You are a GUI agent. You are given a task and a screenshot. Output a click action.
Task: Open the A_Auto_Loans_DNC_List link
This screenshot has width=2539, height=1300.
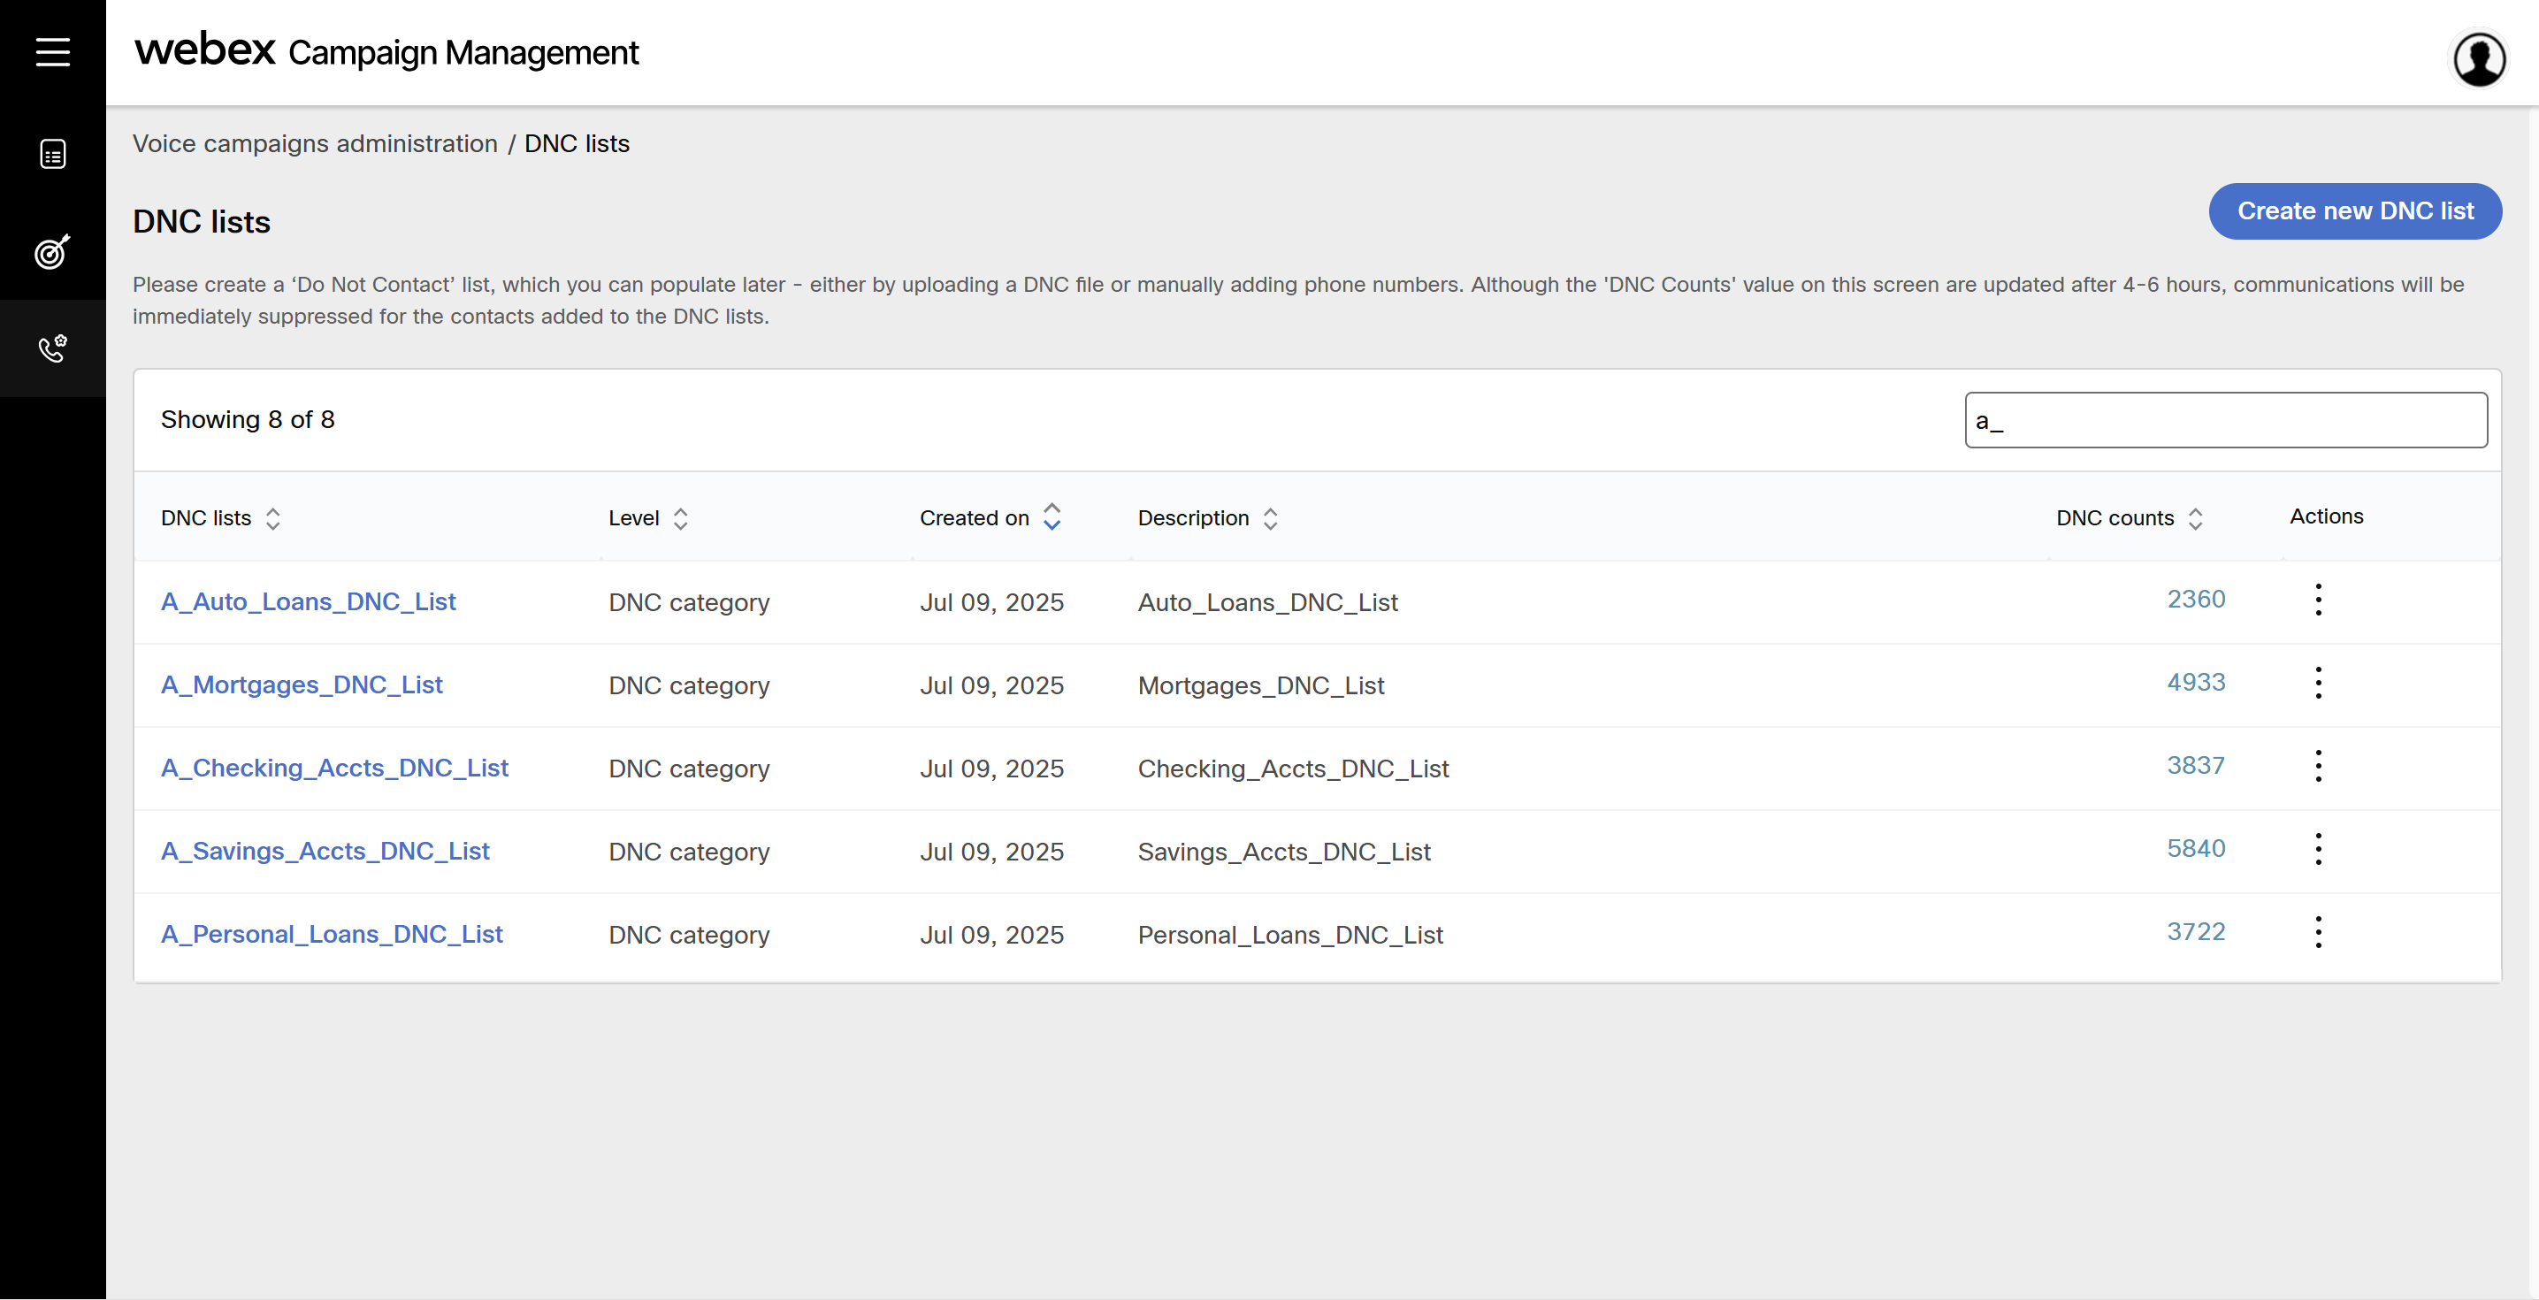[308, 601]
